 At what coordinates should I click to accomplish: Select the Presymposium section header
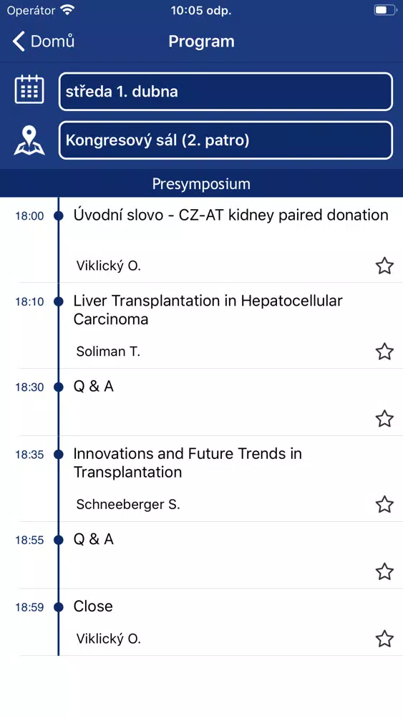coord(201,183)
